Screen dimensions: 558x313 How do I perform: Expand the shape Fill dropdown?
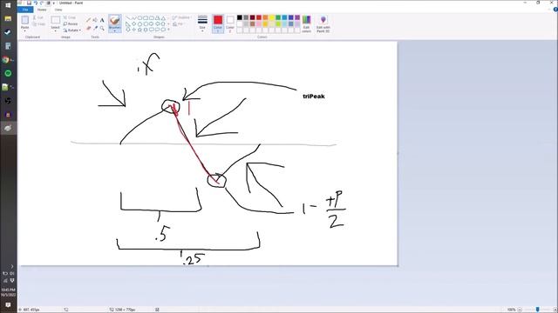pos(184,24)
